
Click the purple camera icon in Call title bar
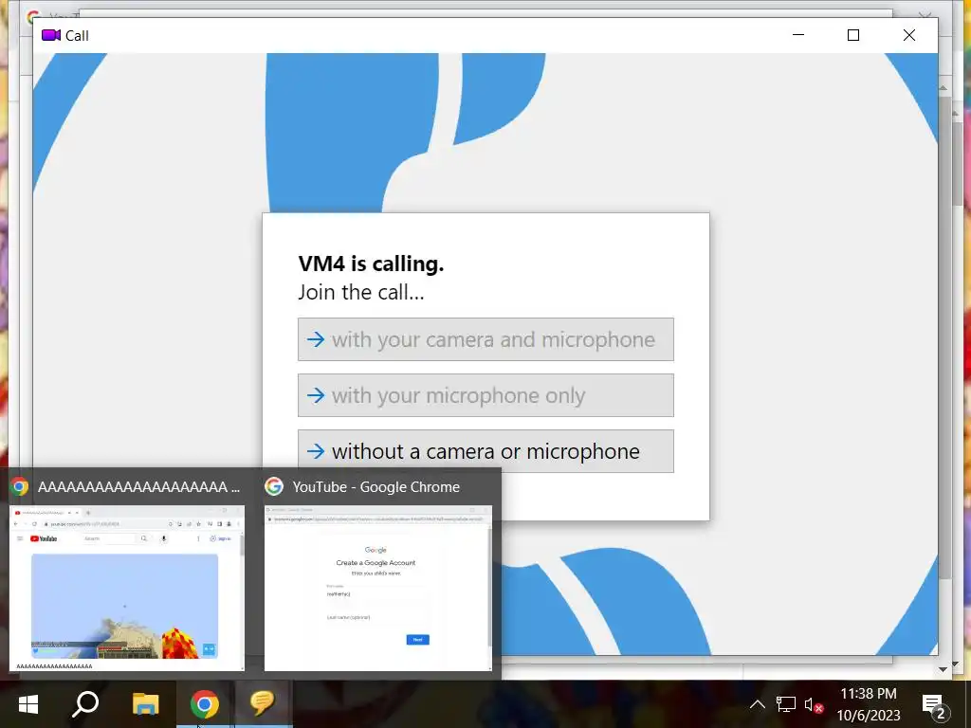tap(51, 35)
